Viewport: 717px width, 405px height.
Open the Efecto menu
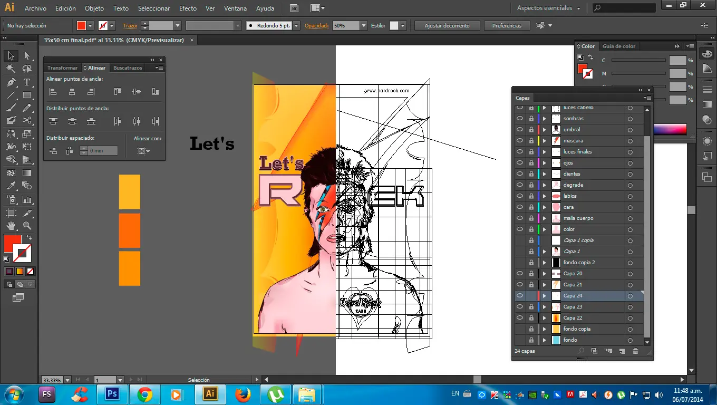(x=188, y=8)
